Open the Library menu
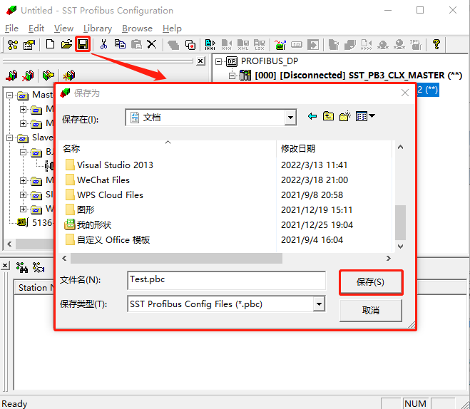 click(x=98, y=29)
